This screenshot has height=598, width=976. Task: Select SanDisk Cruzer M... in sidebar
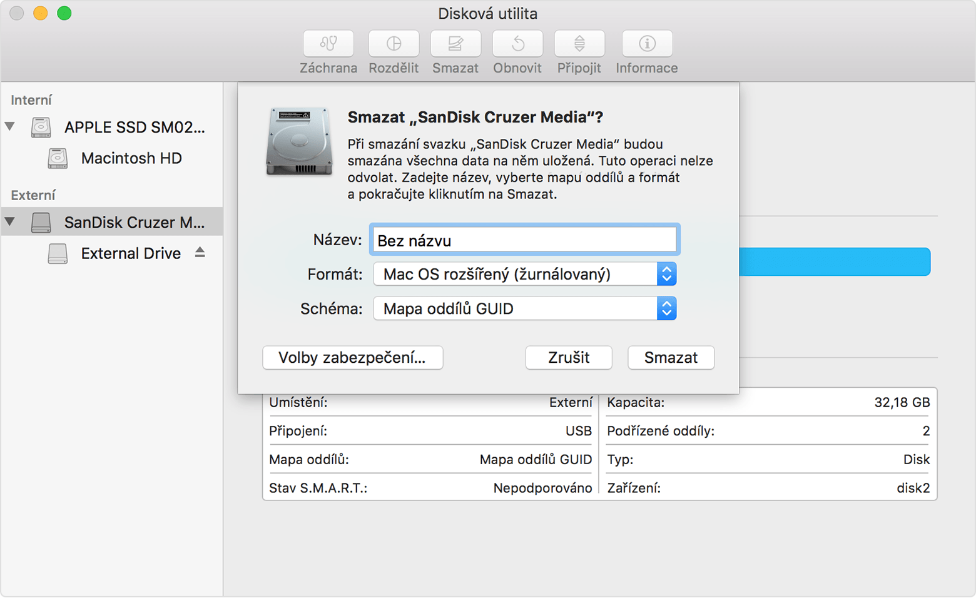coord(135,223)
